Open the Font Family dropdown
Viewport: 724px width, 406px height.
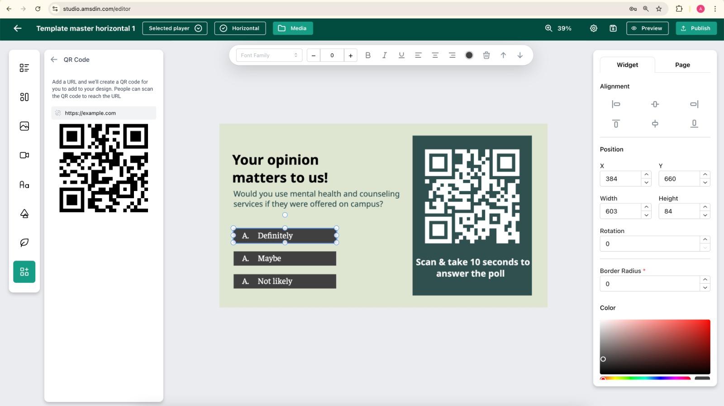point(269,55)
